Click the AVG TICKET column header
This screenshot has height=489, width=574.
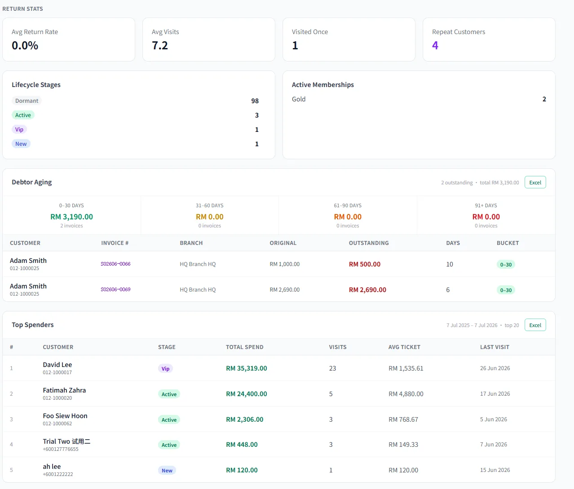404,347
